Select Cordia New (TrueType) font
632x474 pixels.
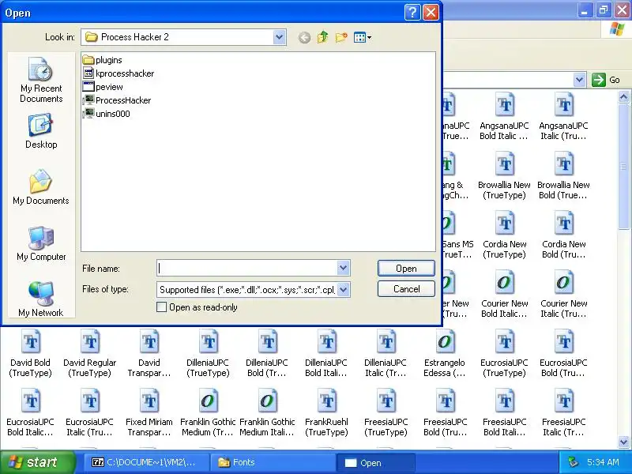[x=504, y=235]
